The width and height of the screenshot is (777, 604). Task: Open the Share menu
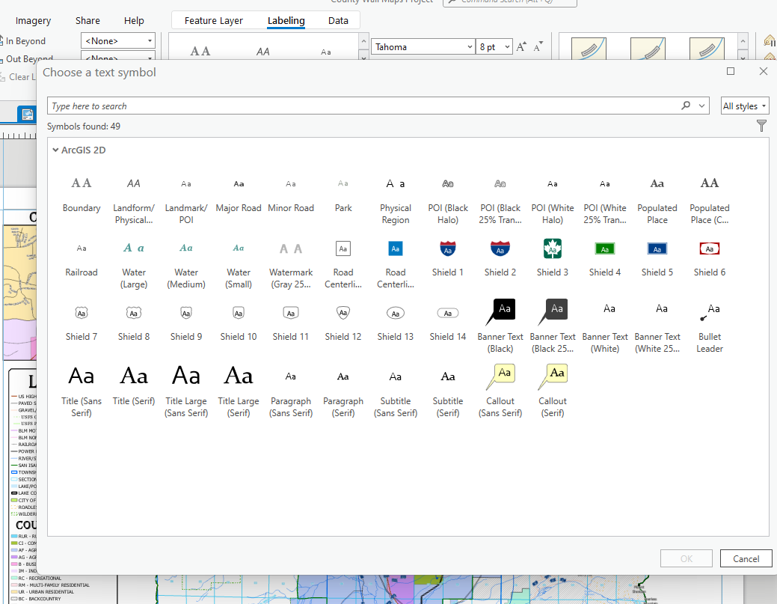click(87, 20)
